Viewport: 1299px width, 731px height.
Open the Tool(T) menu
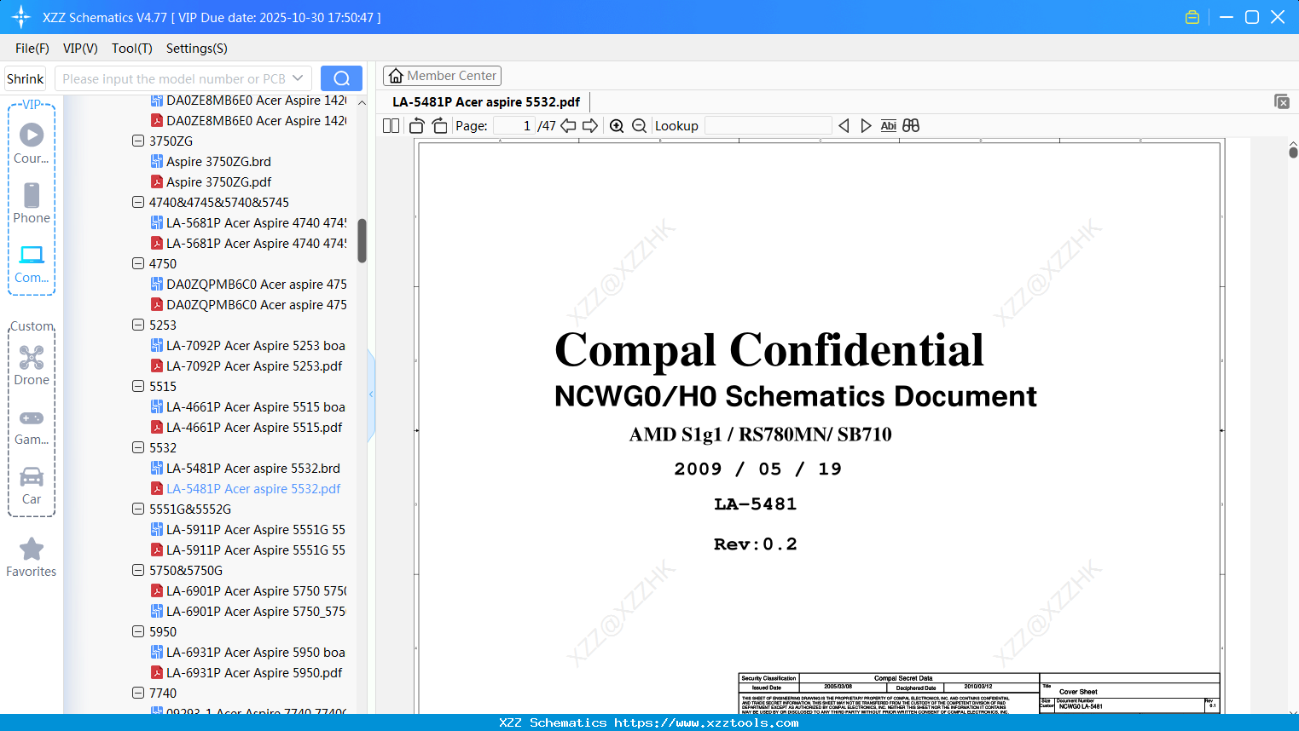click(132, 49)
